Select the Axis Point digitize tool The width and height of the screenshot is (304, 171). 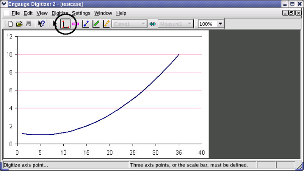click(66, 24)
